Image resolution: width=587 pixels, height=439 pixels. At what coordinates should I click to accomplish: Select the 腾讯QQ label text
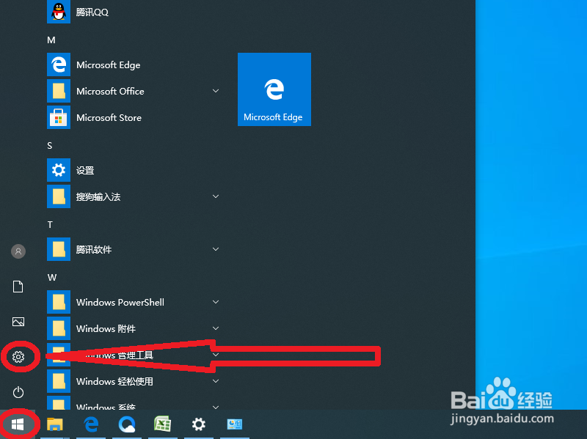(x=92, y=12)
